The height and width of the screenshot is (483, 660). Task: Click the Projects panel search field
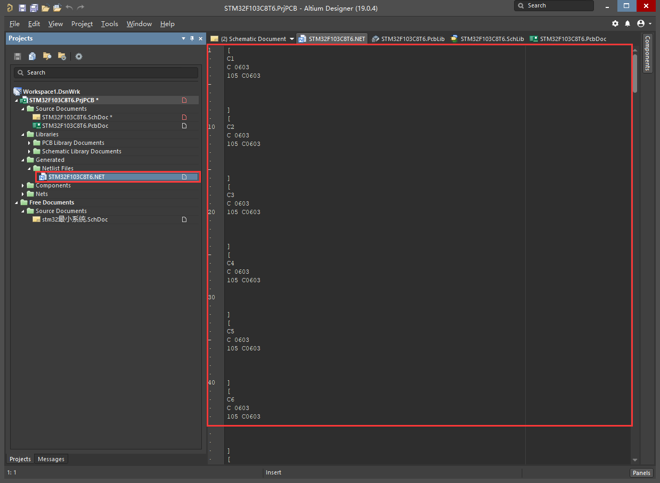click(x=106, y=72)
